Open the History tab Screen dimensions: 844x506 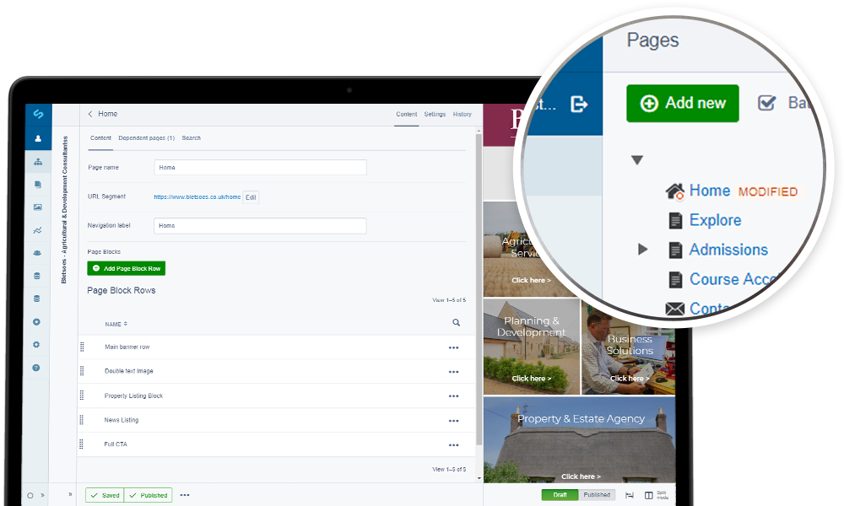pos(463,114)
